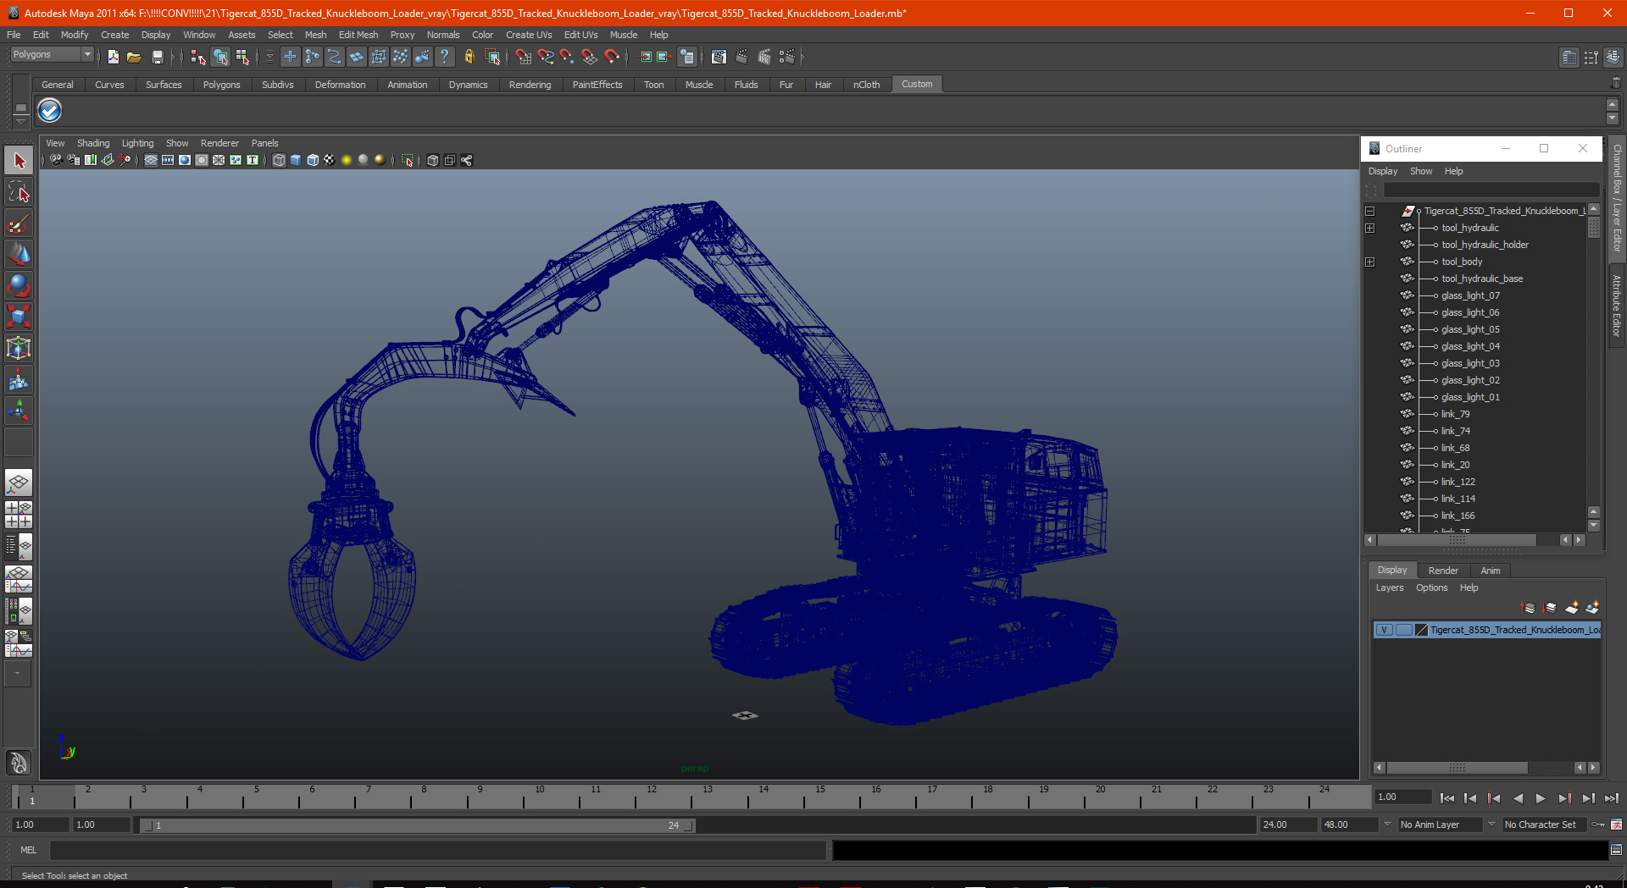The width and height of the screenshot is (1627, 888).
Task: Activate the Move tool cone icon
Action: [x=19, y=254]
